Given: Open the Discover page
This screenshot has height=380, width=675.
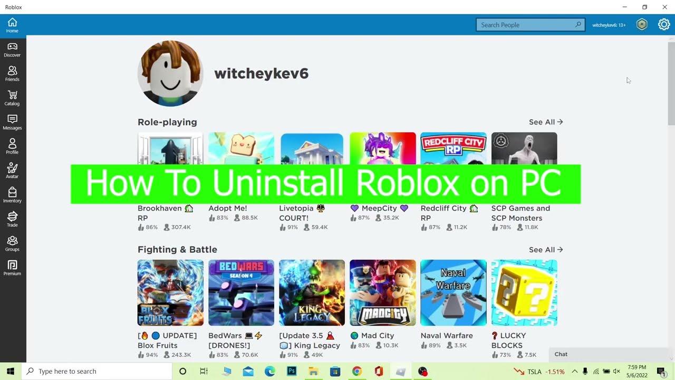Looking at the screenshot, I should tap(12, 50).
